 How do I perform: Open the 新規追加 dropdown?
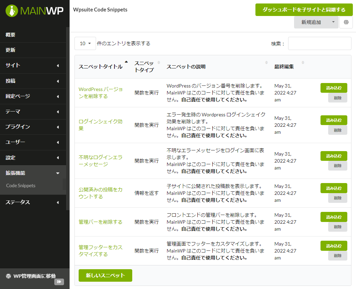316,22
